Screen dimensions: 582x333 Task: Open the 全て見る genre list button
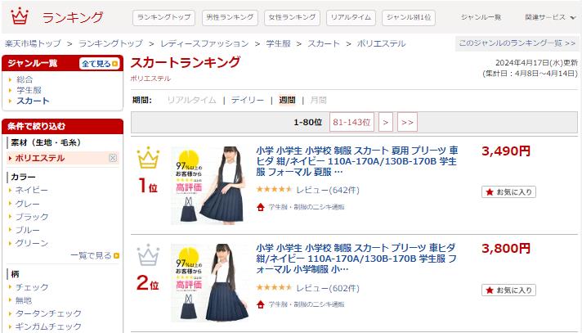[x=100, y=64]
